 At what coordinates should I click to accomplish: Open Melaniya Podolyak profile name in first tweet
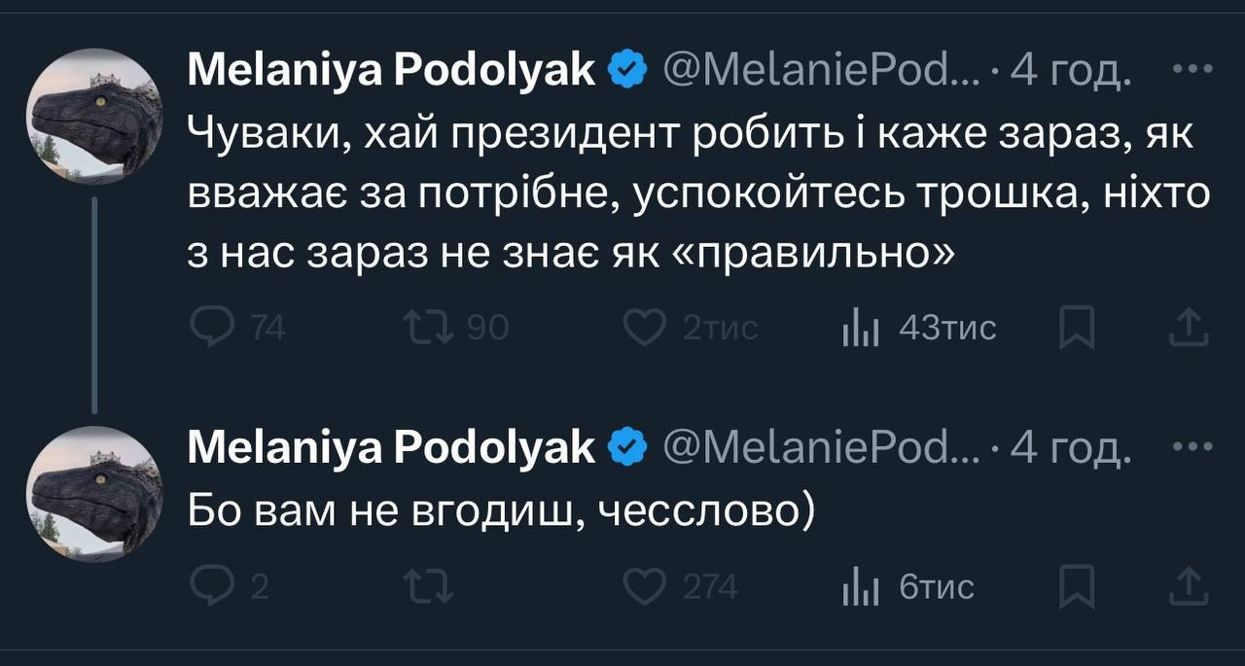[x=391, y=70]
